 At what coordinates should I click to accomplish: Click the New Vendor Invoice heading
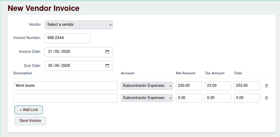tap(44, 8)
